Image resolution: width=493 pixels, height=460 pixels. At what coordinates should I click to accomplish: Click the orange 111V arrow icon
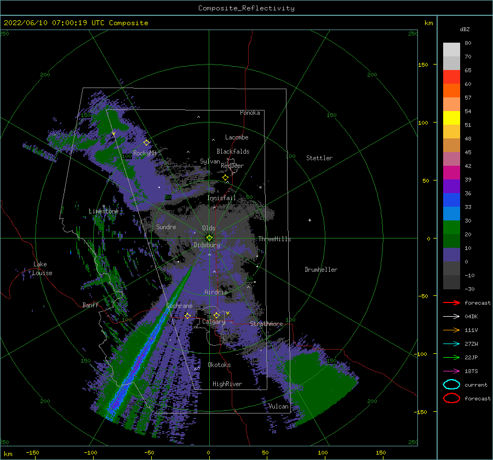(451, 330)
